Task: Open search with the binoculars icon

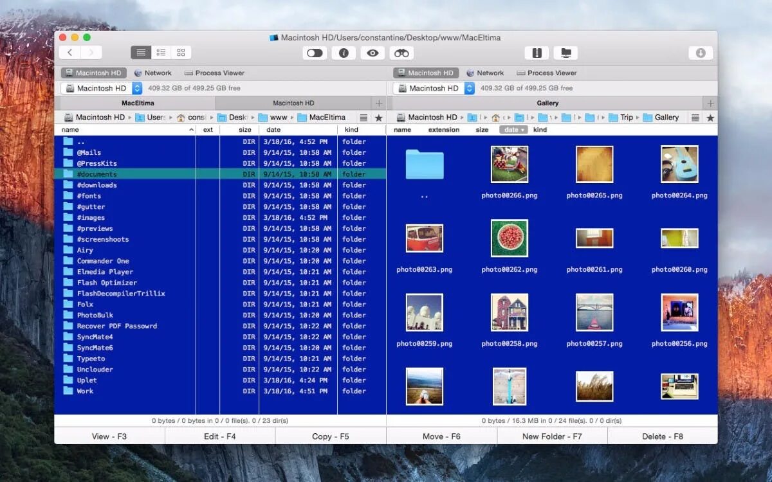Action: tap(401, 53)
